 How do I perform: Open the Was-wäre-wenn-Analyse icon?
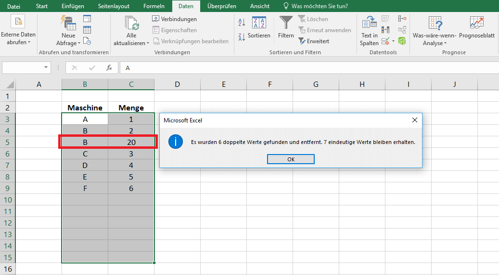tap(435, 23)
